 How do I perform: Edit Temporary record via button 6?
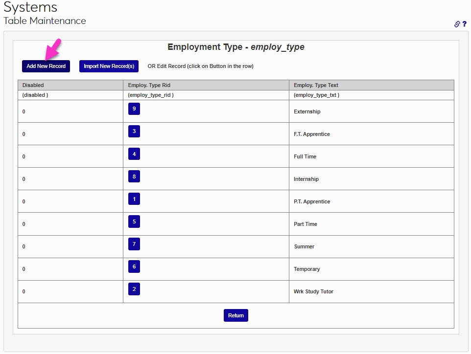click(x=134, y=266)
